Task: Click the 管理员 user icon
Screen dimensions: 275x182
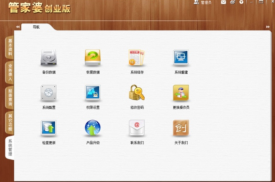Action: (x=196, y=2)
